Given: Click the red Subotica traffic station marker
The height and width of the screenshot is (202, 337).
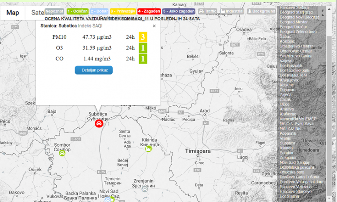Looking at the screenshot, I should (99, 124).
